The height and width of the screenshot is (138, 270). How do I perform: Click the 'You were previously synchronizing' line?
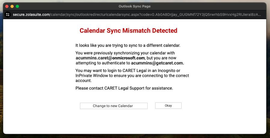[x=116, y=53]
